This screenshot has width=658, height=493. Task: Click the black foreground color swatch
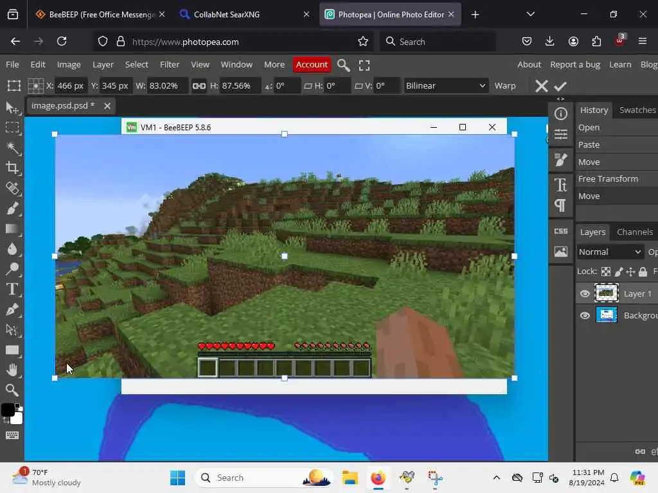click(7, 409)
